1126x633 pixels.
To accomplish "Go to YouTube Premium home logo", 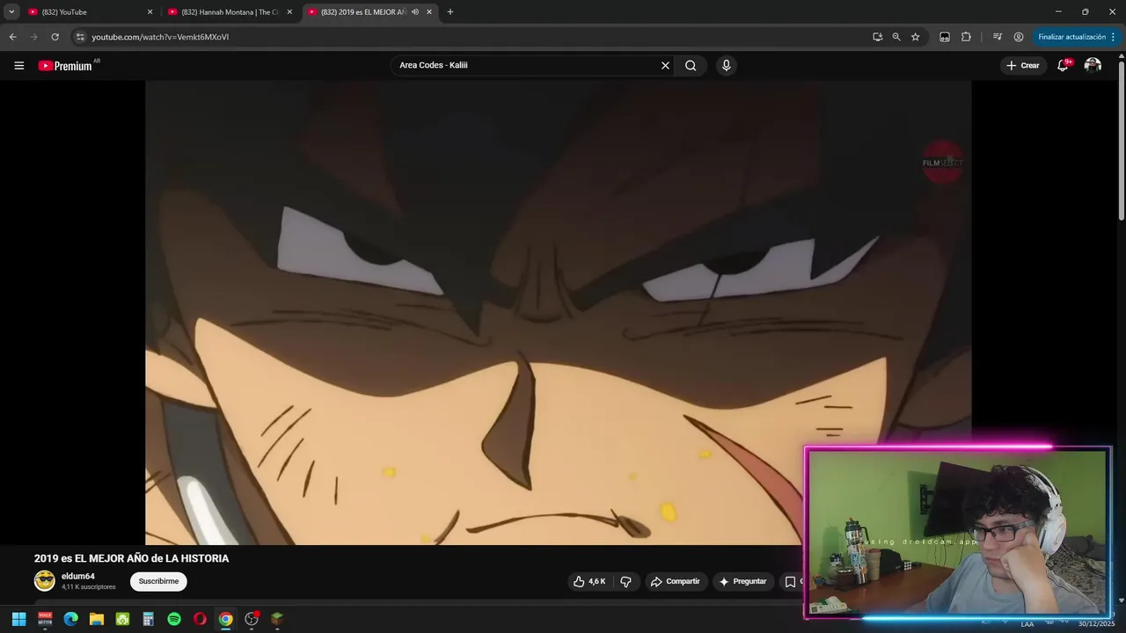I will coord(65,65).
